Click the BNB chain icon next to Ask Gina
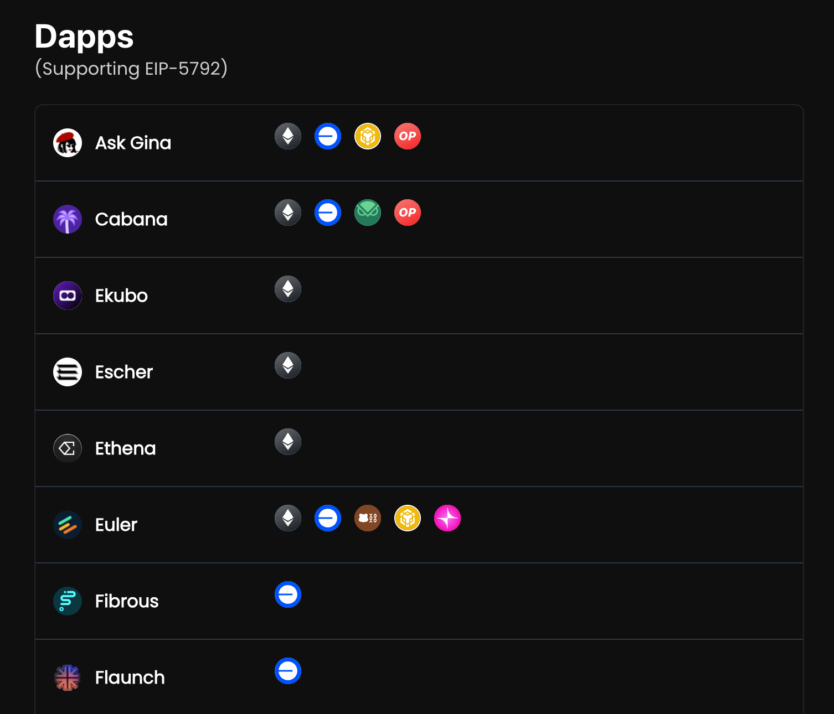This screenshot has width=834, height=714. pyautogui.click(x=368, y=136)
